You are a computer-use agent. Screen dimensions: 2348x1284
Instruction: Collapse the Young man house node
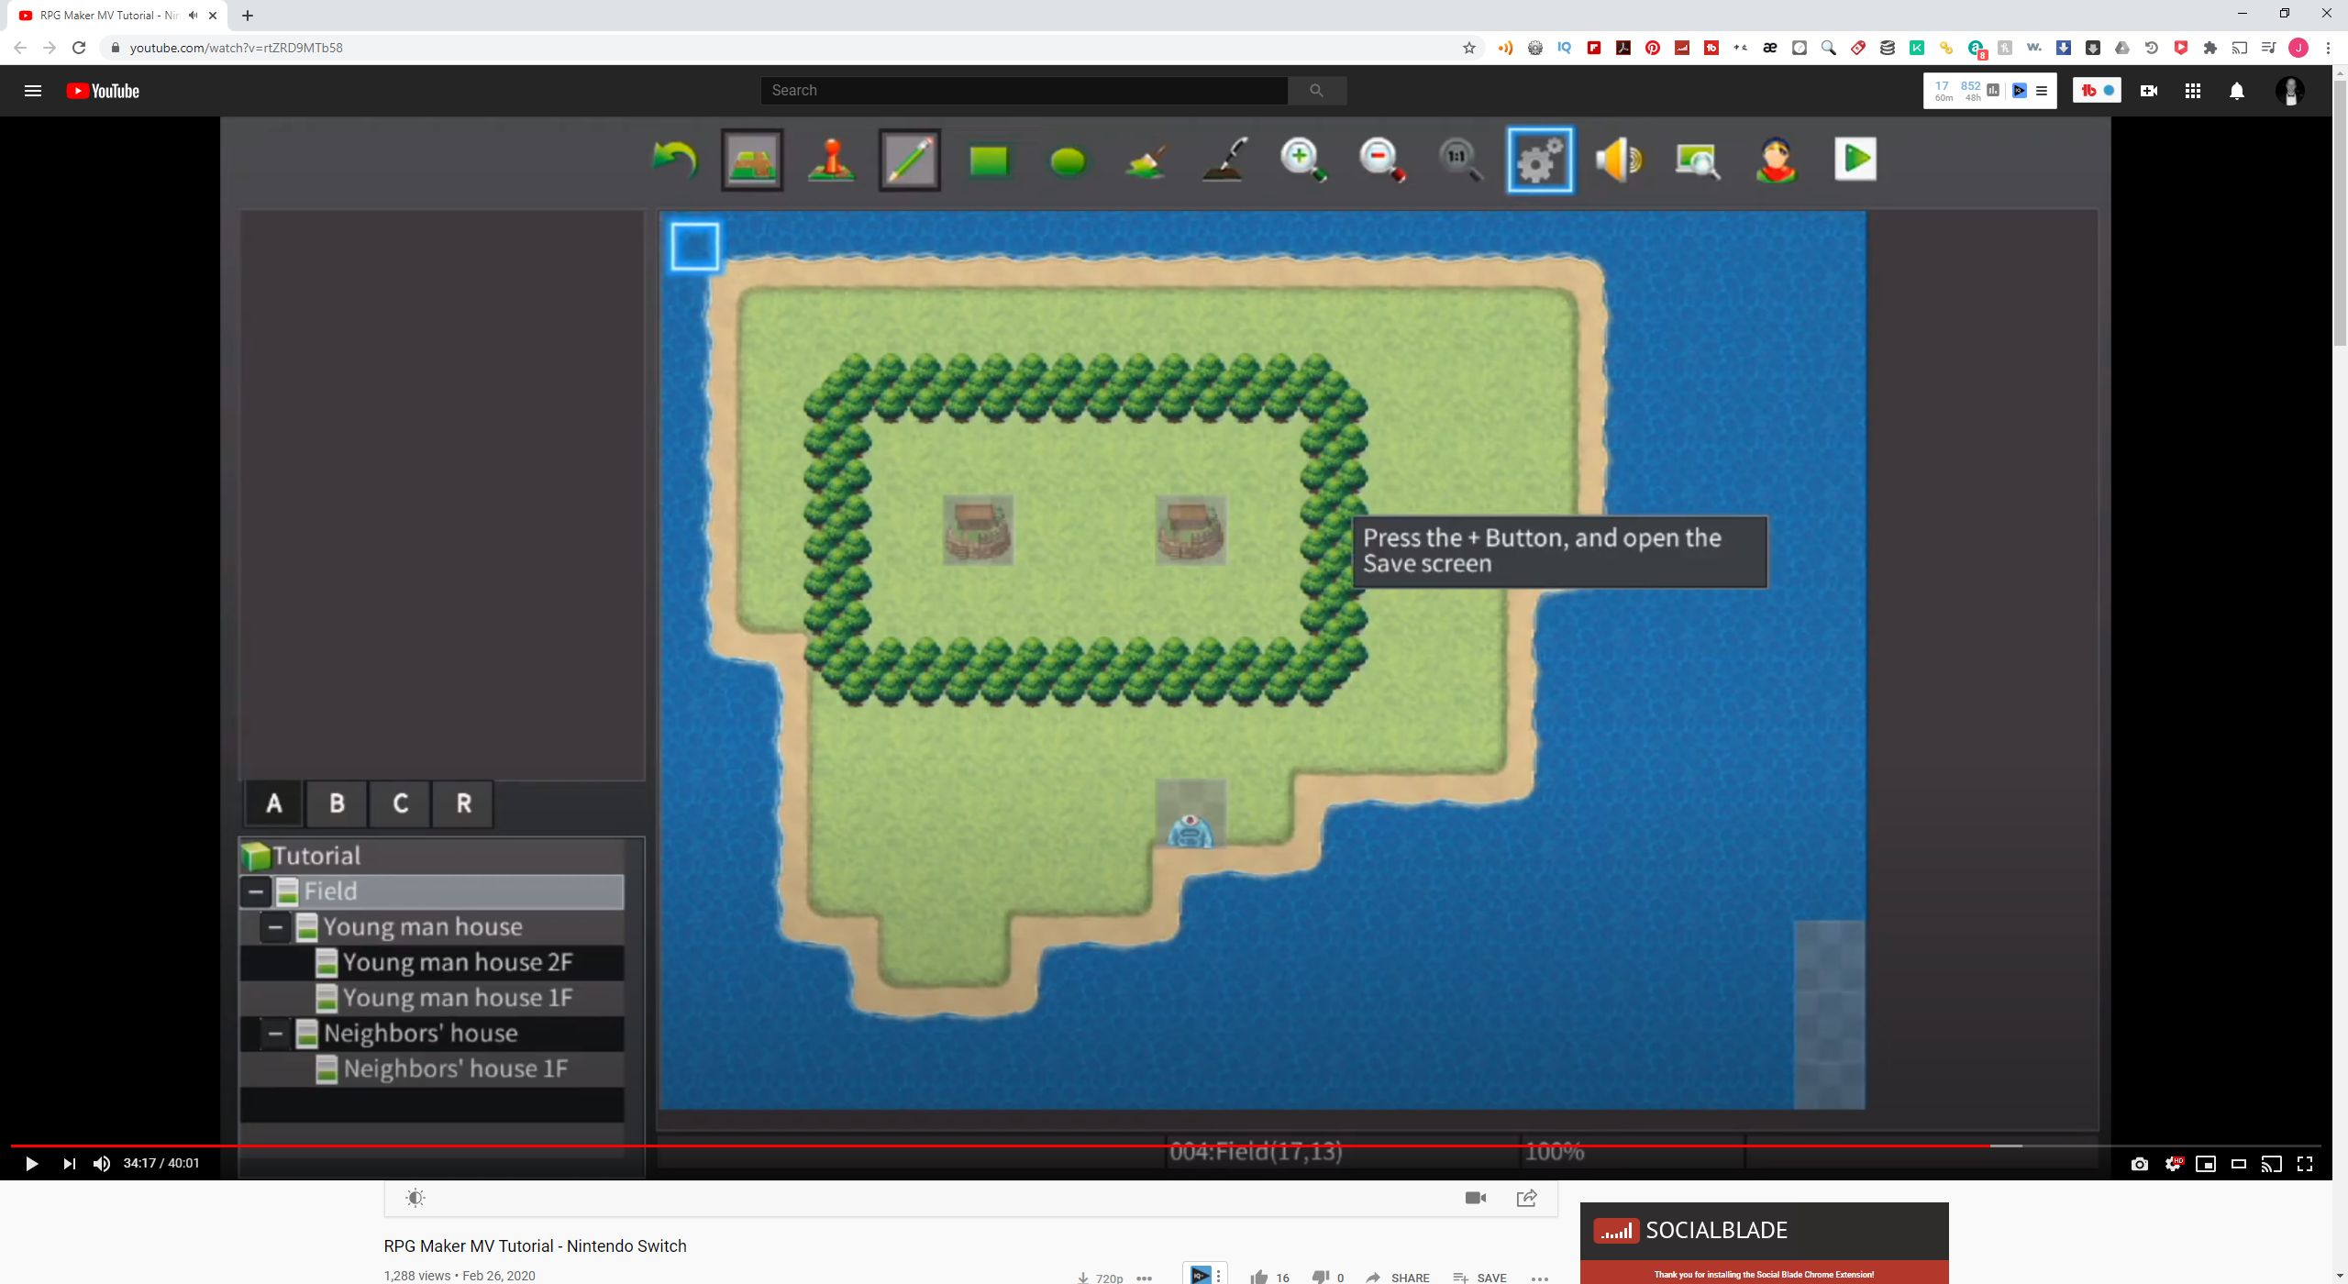(275, 927)
